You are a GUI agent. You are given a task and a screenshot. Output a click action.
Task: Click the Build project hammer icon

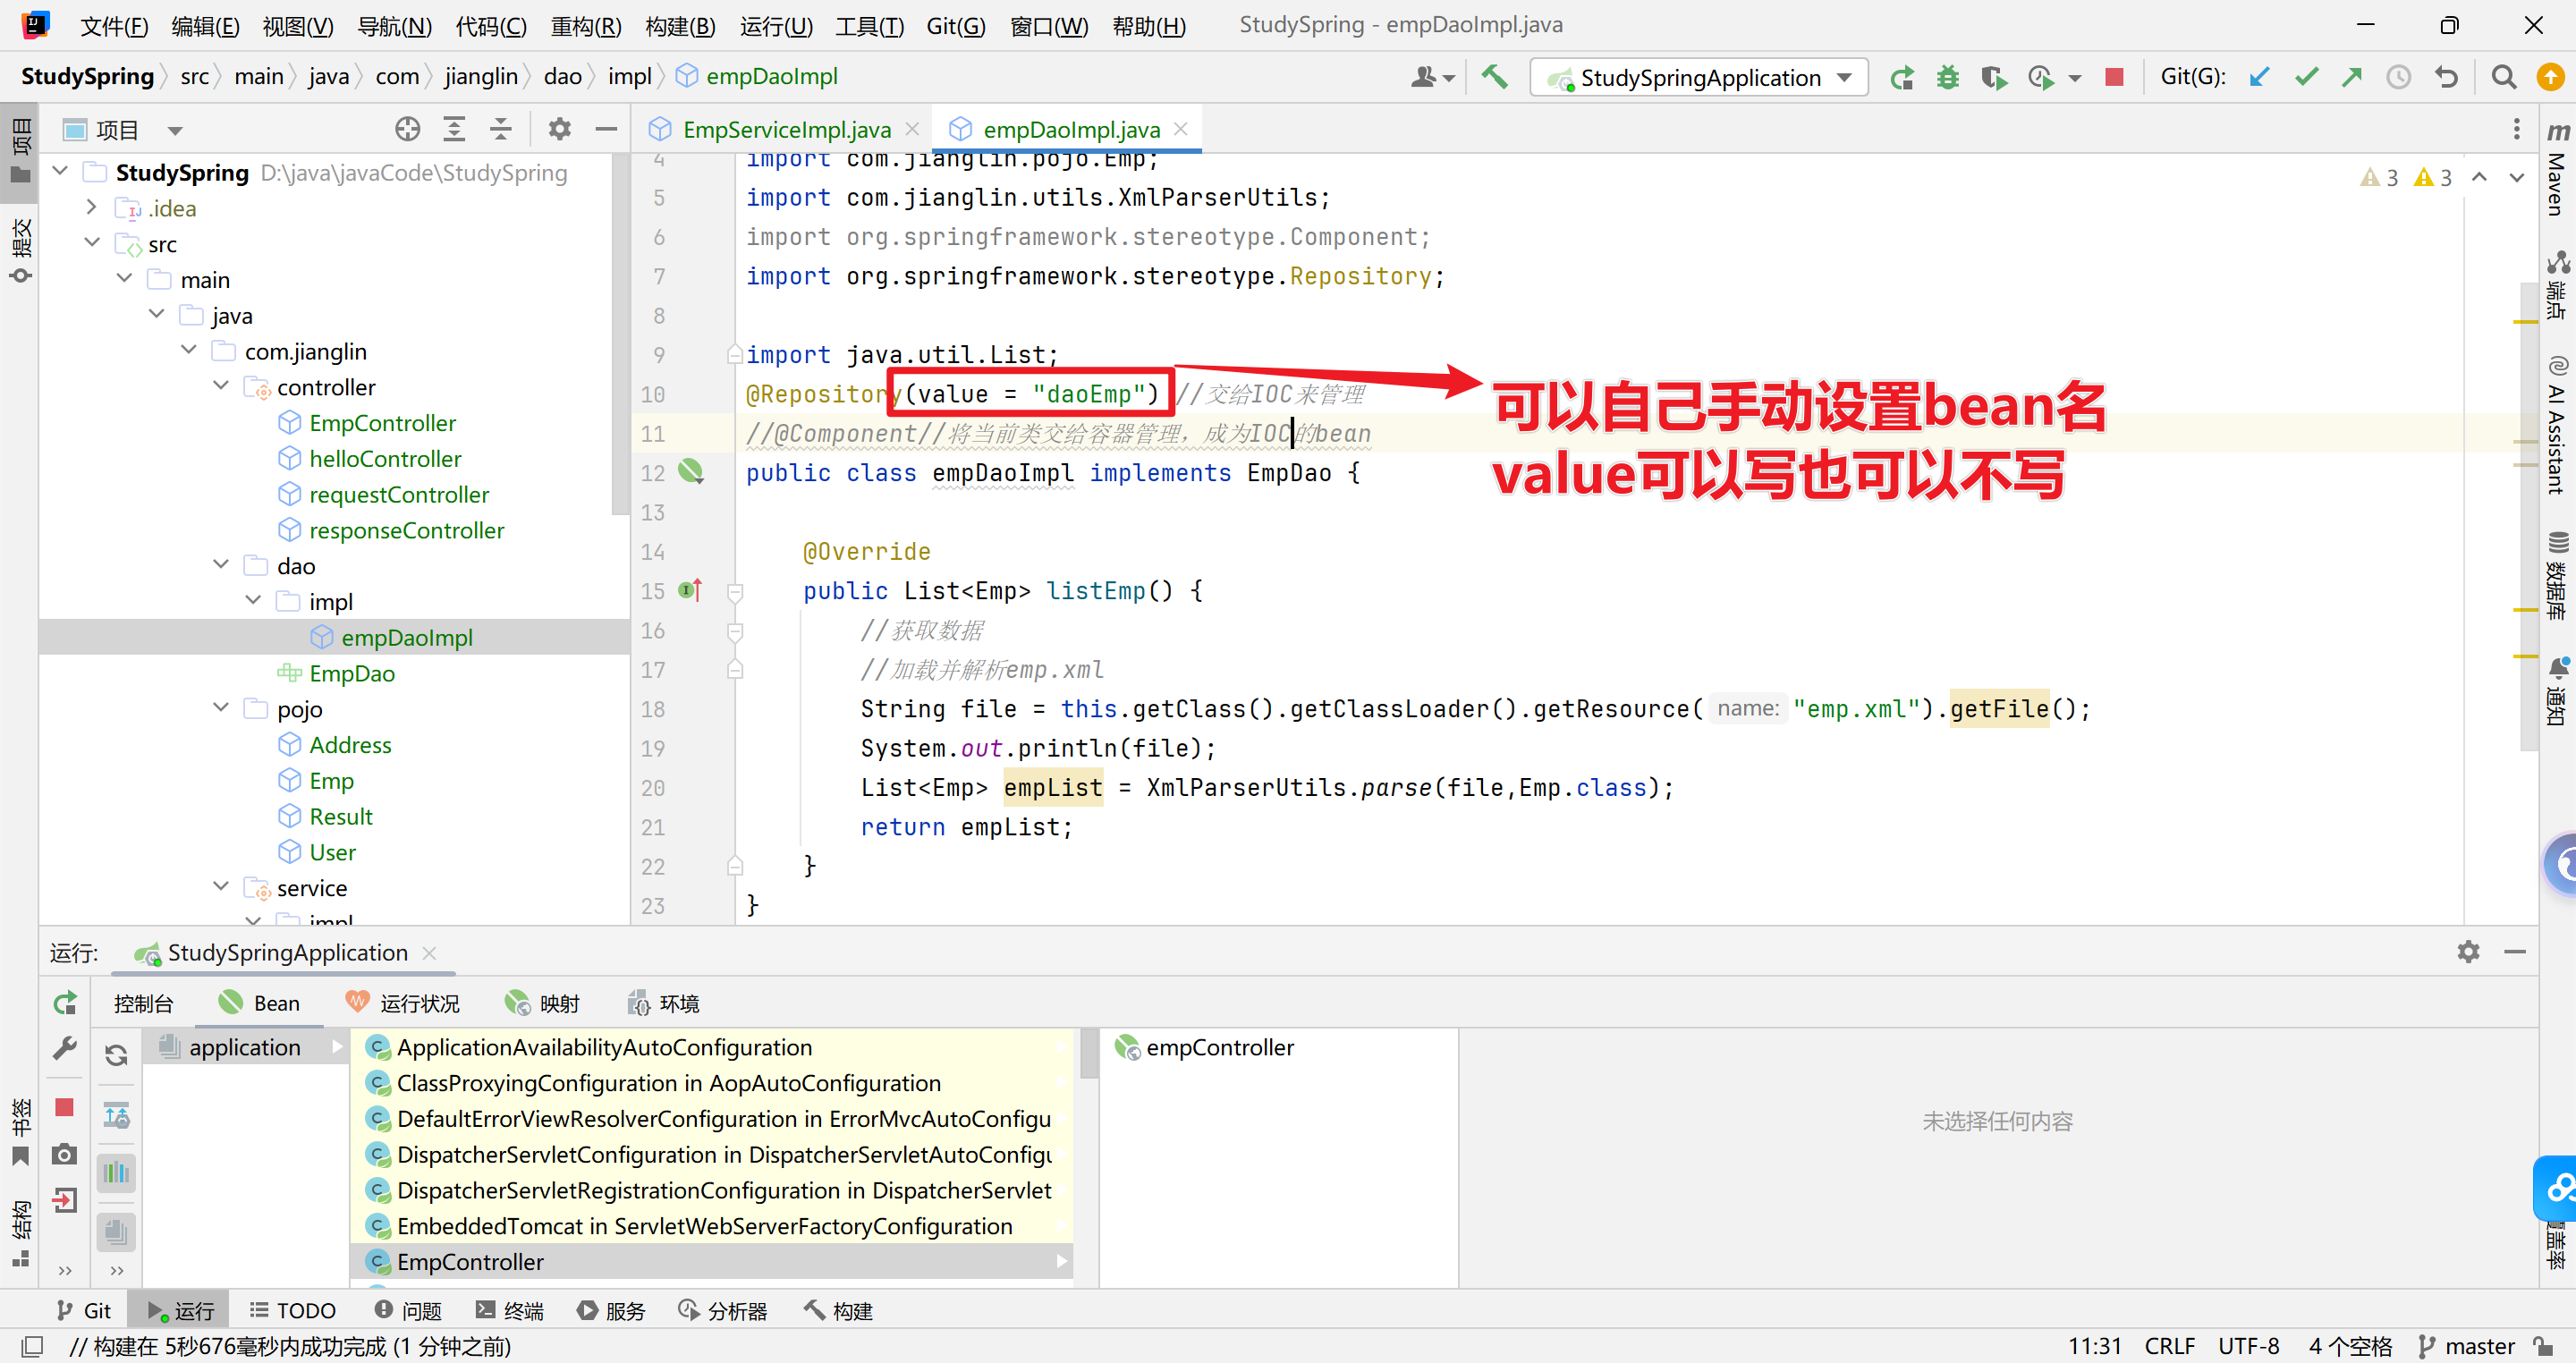coord(1494,77)
